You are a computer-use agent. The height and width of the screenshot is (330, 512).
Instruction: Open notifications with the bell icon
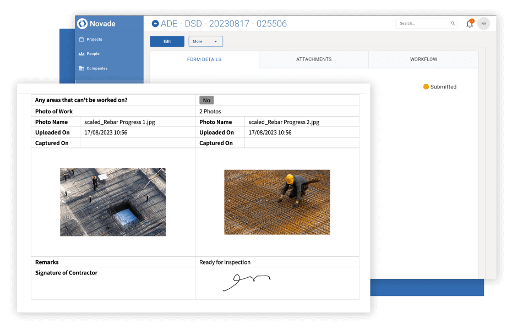pos(470,23)
